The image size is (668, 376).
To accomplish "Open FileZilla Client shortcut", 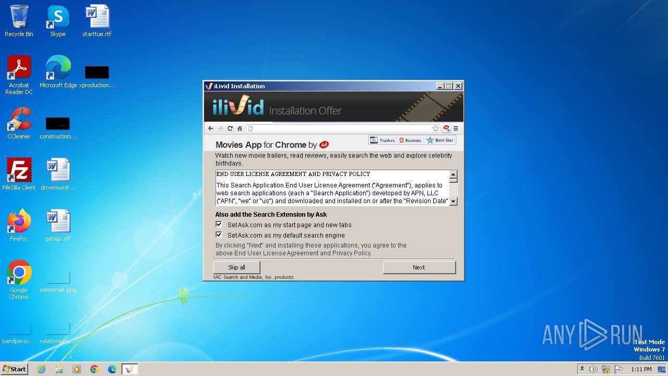I will (19, 174).
